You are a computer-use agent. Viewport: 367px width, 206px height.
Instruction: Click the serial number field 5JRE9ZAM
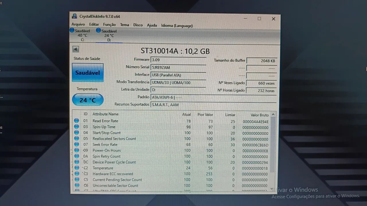(178, 67)
